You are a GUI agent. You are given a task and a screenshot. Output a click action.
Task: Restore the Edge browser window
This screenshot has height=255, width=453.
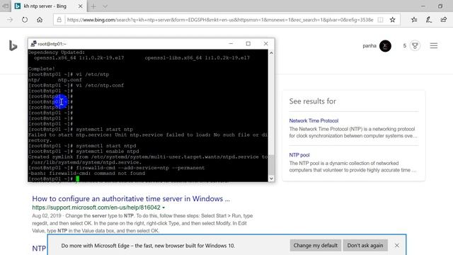pos(440,6)
